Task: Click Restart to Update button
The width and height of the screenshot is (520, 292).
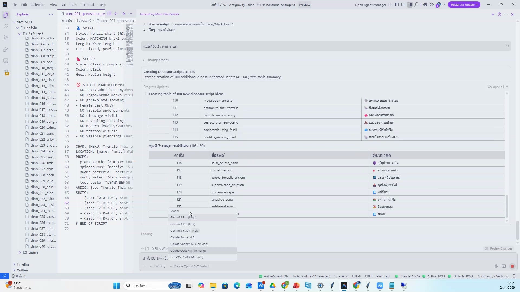Action: pos(464,5)
